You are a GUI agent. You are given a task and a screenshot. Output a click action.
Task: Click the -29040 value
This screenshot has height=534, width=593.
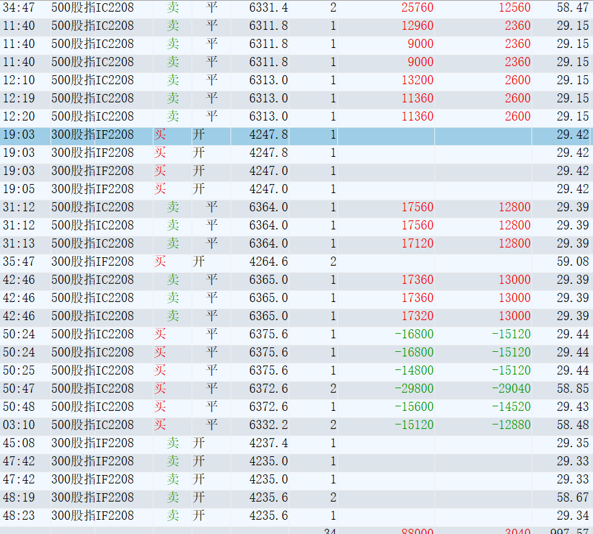click(511, 389)
